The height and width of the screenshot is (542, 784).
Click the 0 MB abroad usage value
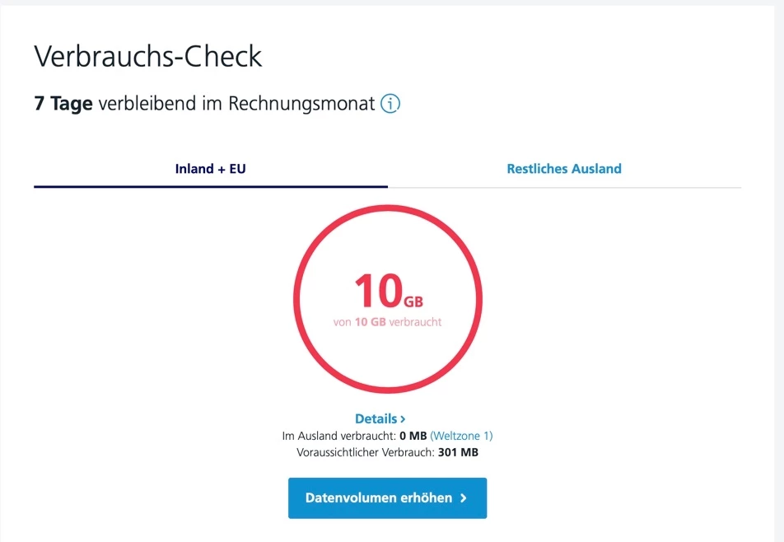tap(413, 436)
